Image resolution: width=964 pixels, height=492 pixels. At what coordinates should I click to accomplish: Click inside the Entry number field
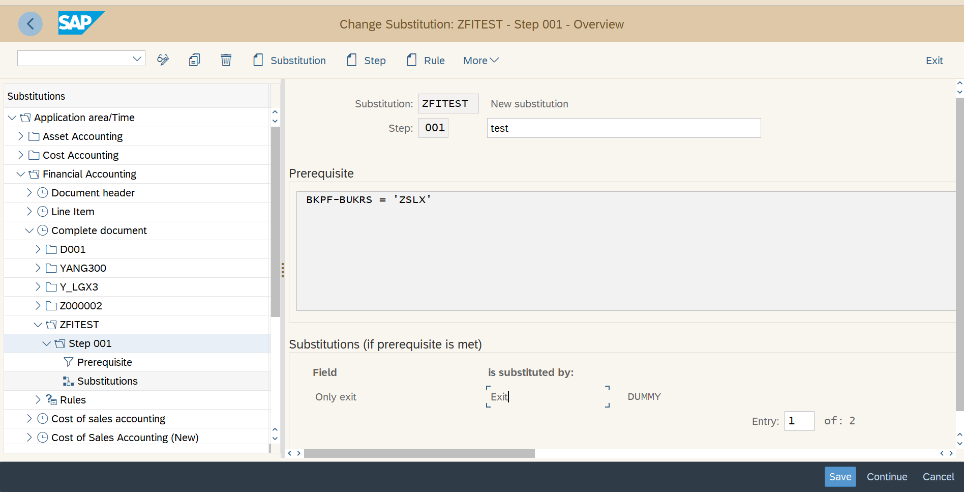pos(799,421)
